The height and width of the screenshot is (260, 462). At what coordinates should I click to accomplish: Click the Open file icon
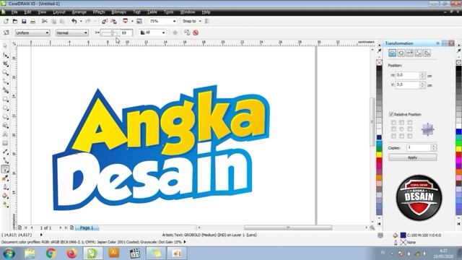[x=15, y=21]
